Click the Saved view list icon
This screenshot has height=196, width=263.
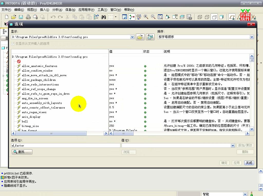coord(175,17)
